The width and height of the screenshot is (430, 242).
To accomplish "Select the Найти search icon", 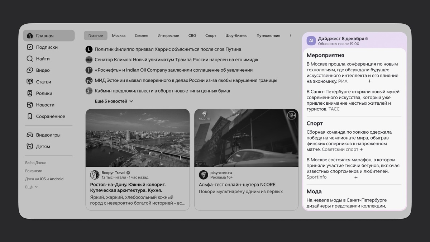I will 30,58.
